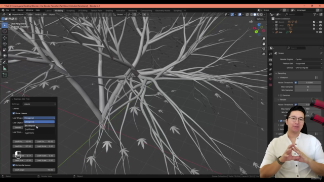
Task: Click the viewport zoom magnifier icon
Action: pos(264,39)
